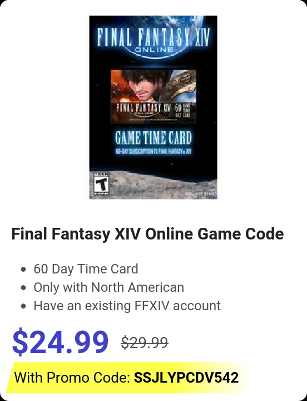Select the Only with North American bullet
Image resolution: width=307 pixels, height=401 pixels.
point(109,287)
